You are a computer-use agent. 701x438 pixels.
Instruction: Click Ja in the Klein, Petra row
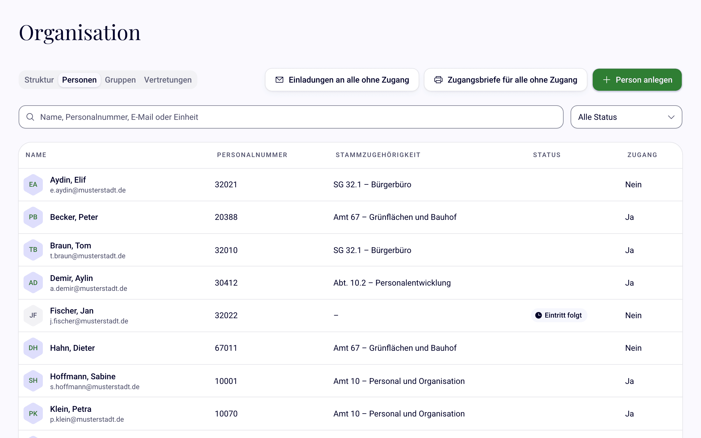629,414
